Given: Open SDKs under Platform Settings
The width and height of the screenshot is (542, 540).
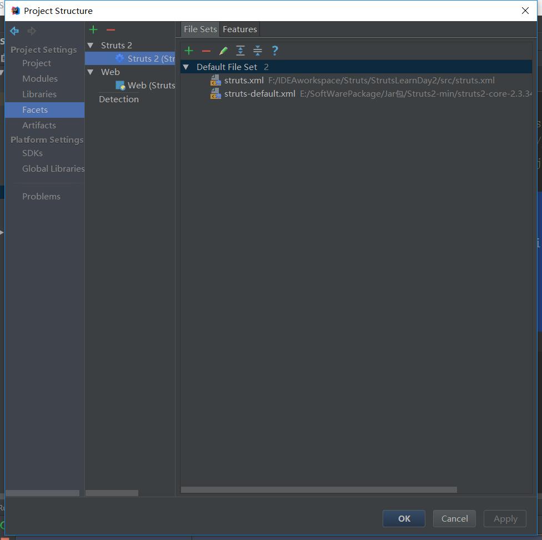Looking at the screenshot, I should 32,153.
